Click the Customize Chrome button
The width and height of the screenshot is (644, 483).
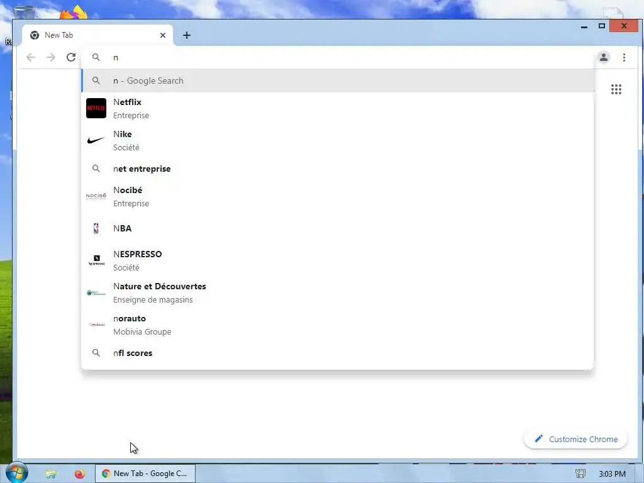[576, 439]
